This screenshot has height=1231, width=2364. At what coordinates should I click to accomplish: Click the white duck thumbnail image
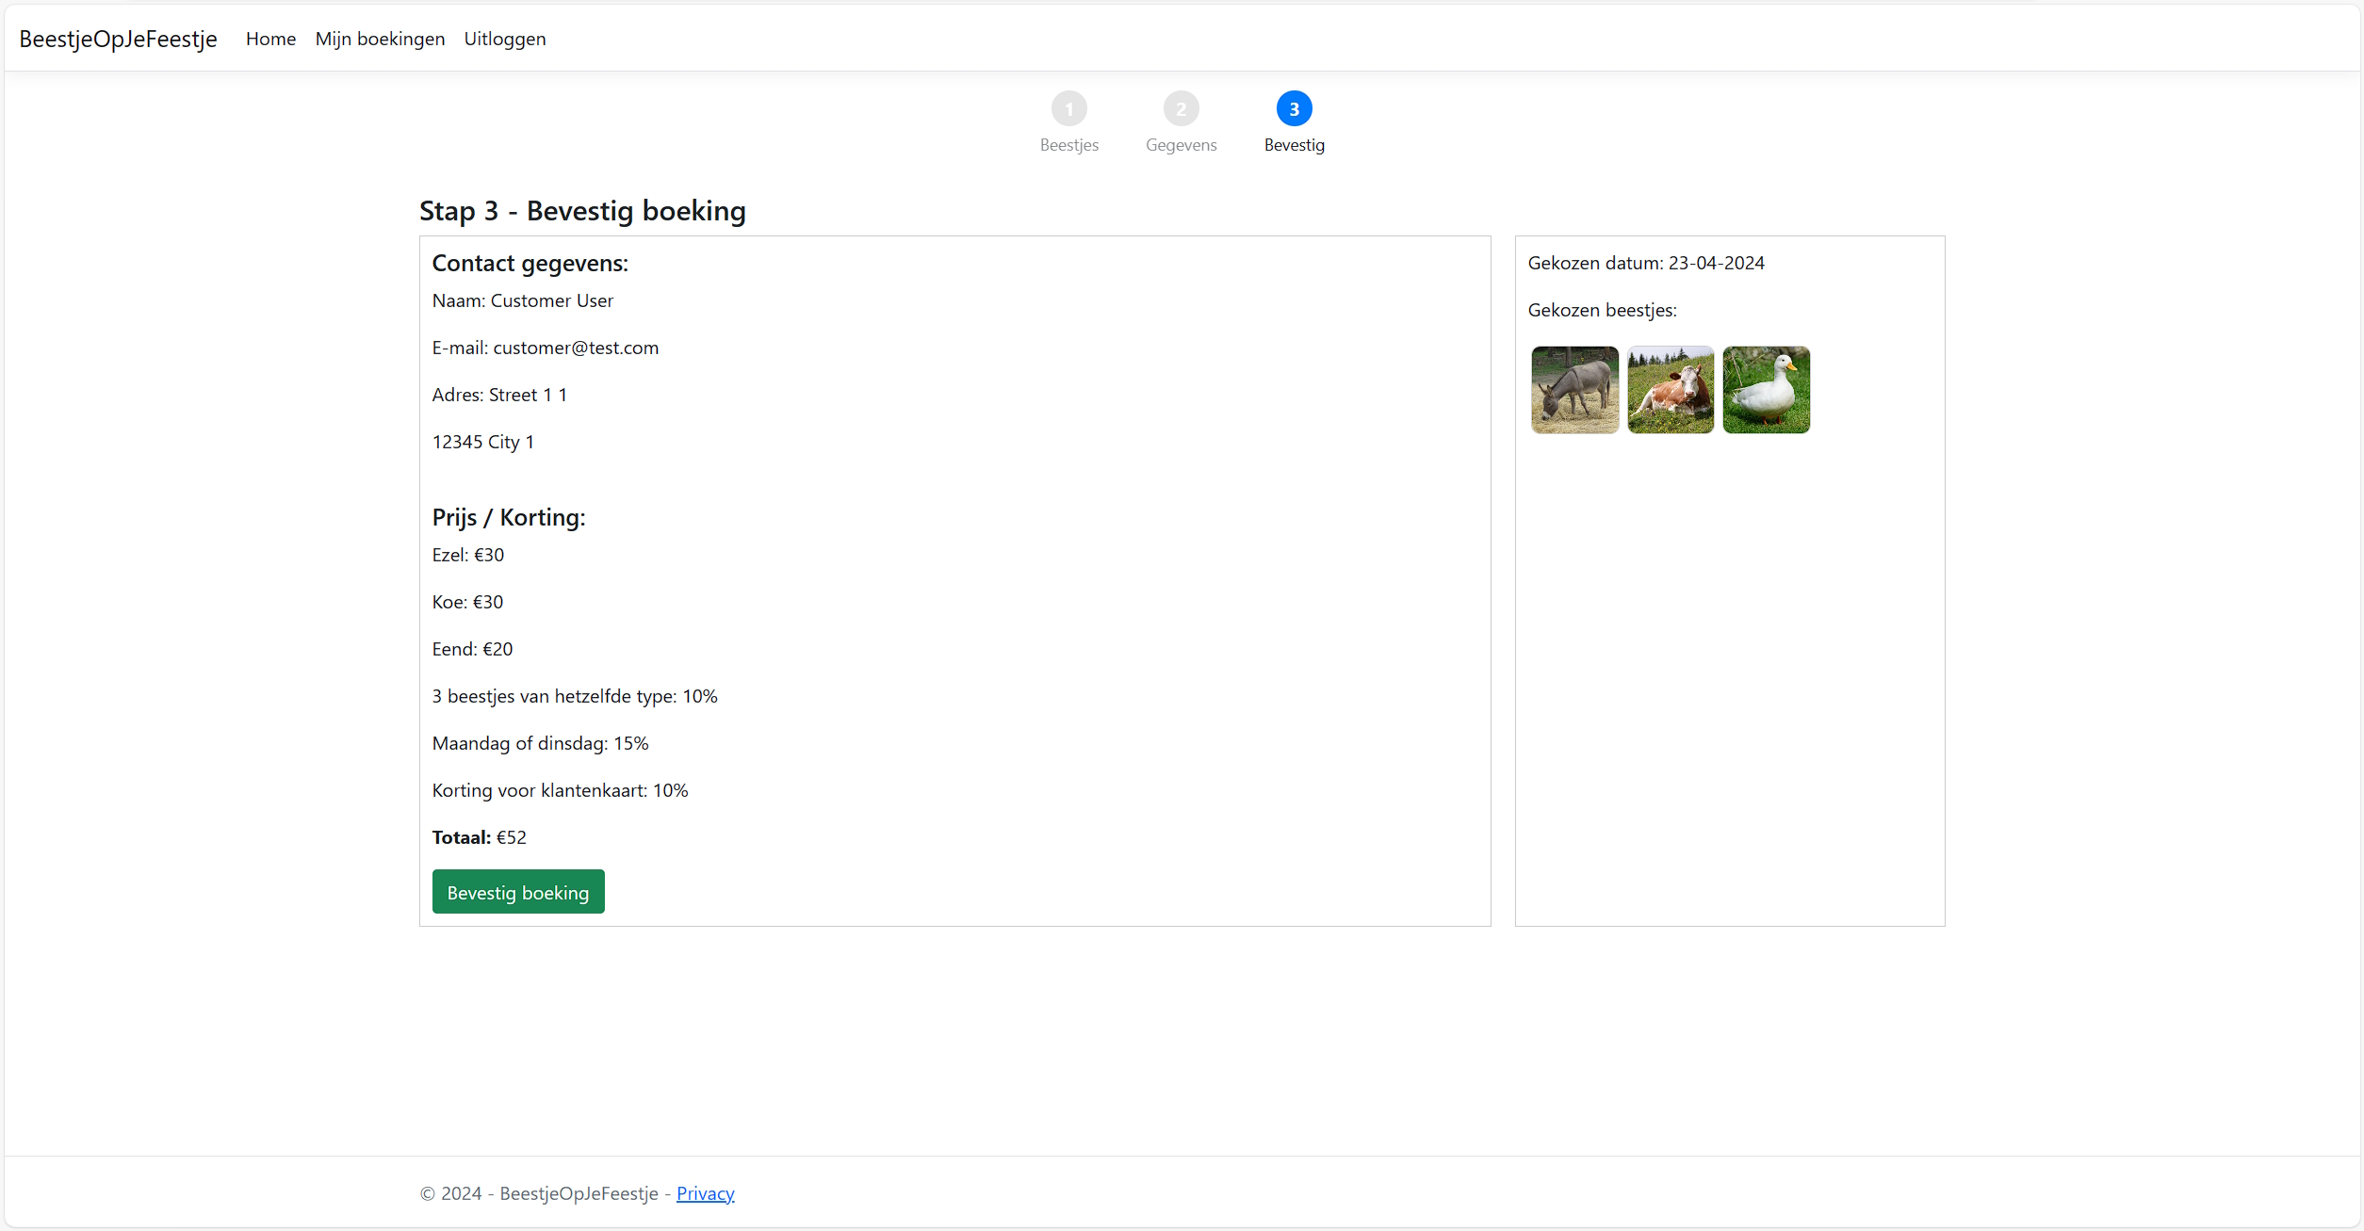click(1766, 390)
